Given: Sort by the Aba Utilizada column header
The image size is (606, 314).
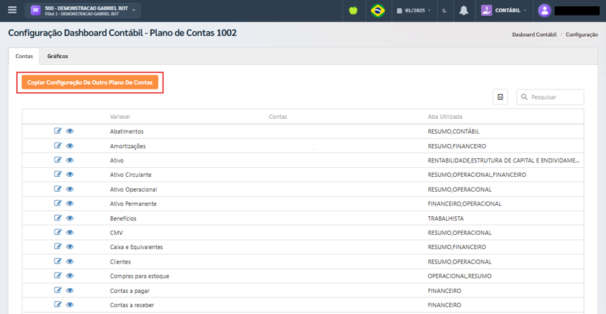Looking at the screenshot, I should click(x=445, y=117).
